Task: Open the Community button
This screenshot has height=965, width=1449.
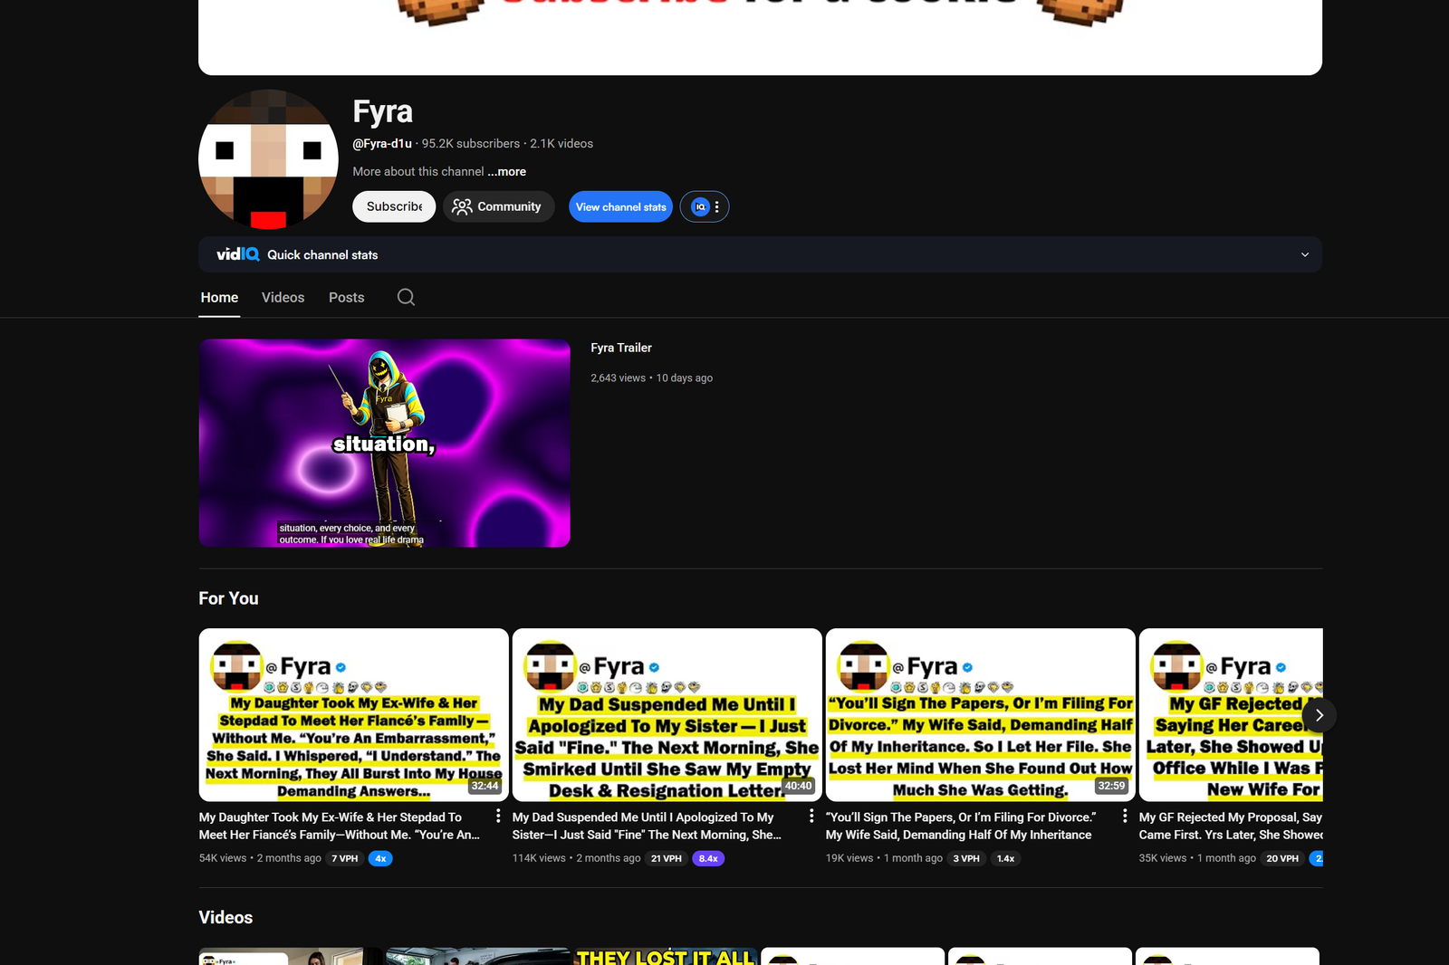Action: coord(497,206)
